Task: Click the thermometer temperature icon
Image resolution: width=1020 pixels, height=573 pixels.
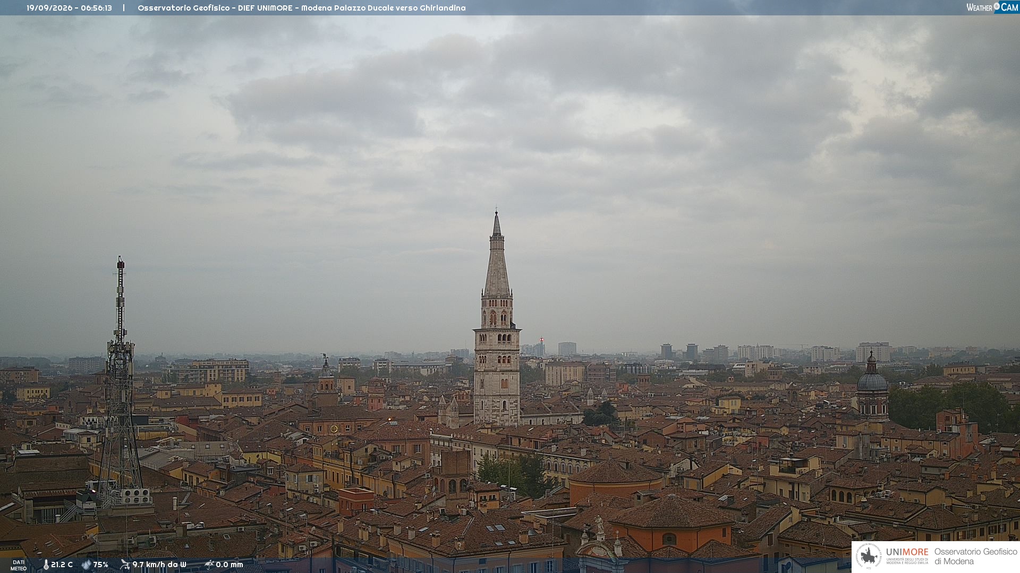Action: click(46, 565)
